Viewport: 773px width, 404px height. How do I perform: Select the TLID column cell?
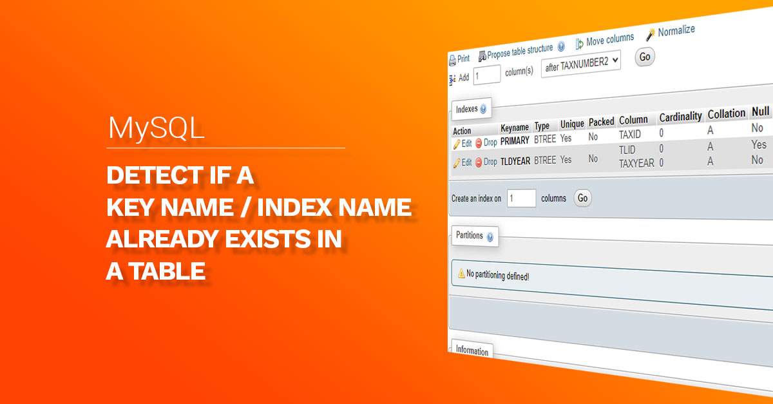[x=627, y=150]
